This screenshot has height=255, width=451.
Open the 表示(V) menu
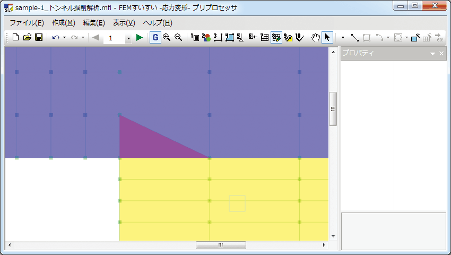click(x=124, y=22)
